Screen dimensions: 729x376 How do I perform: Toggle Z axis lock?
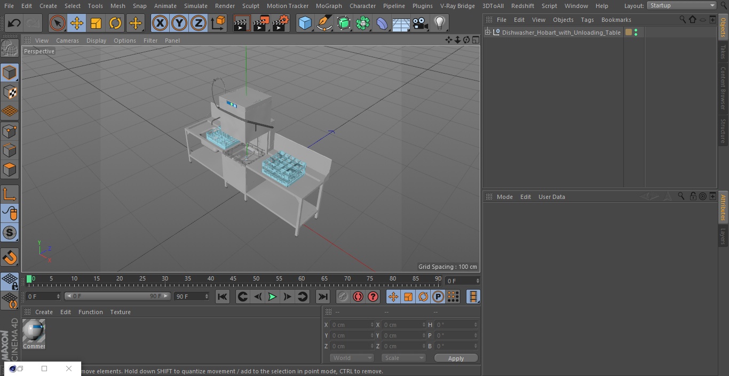[199, 23]
